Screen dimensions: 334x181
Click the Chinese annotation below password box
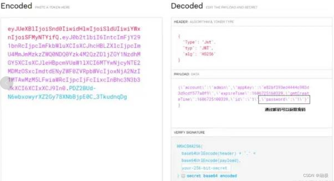[285, 109]
